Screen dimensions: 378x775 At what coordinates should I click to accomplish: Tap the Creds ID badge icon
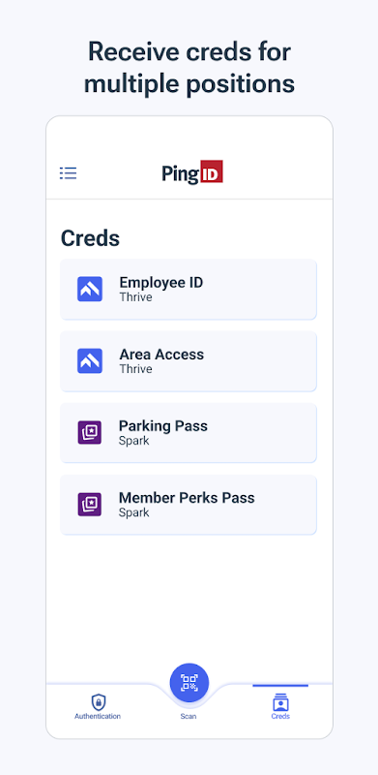(280, 701)
